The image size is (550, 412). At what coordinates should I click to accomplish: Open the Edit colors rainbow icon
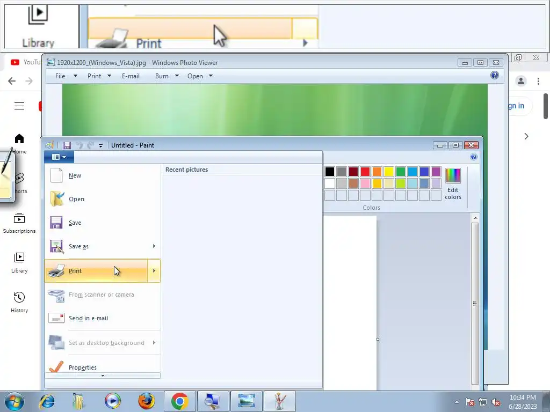[x=453, y=175]
